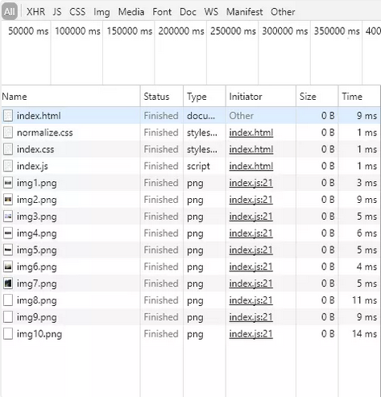381x397 pixels.
Task: Click the 50000 ms timeline marker
Action: point(28,31)
